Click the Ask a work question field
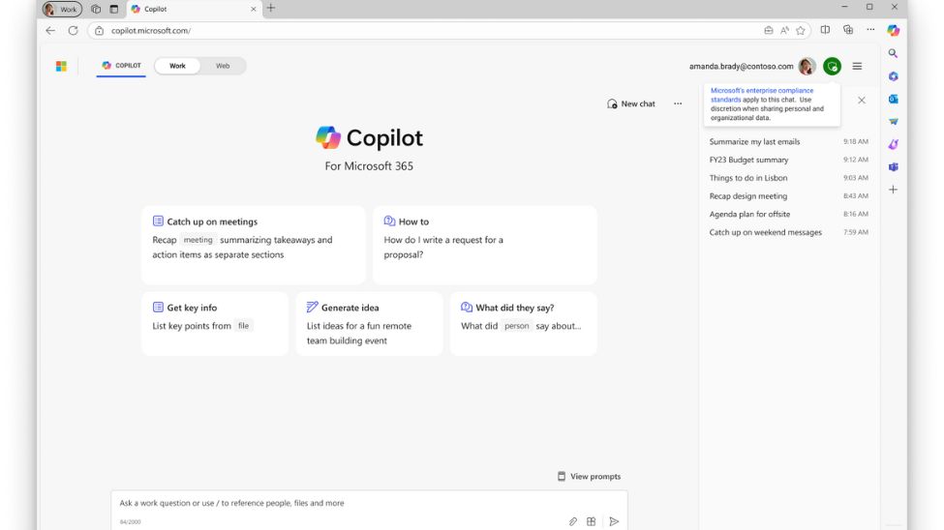This screenshot has width=944, height=530. [369, 510]
